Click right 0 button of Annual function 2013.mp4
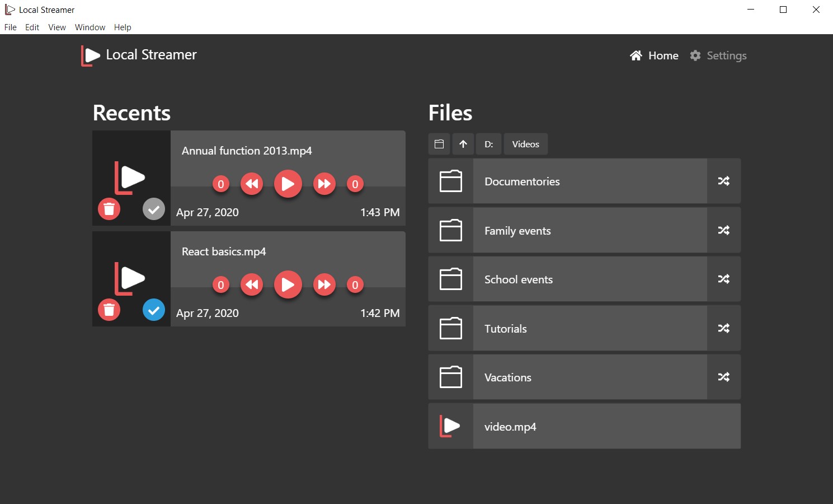Viewport: 833px width, 504px height. (355, 184)
